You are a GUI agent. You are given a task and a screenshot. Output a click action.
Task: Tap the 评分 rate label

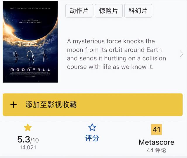(x=92, y=138)
